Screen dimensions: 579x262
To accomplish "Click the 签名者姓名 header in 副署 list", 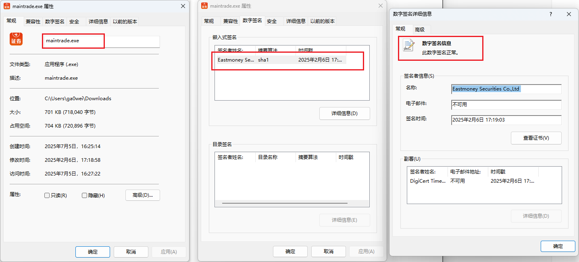I will pyautogui.click(x=428, y=172).
